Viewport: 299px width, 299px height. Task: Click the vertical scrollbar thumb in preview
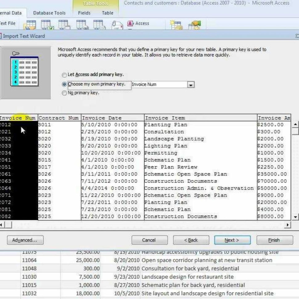(295, 131)
